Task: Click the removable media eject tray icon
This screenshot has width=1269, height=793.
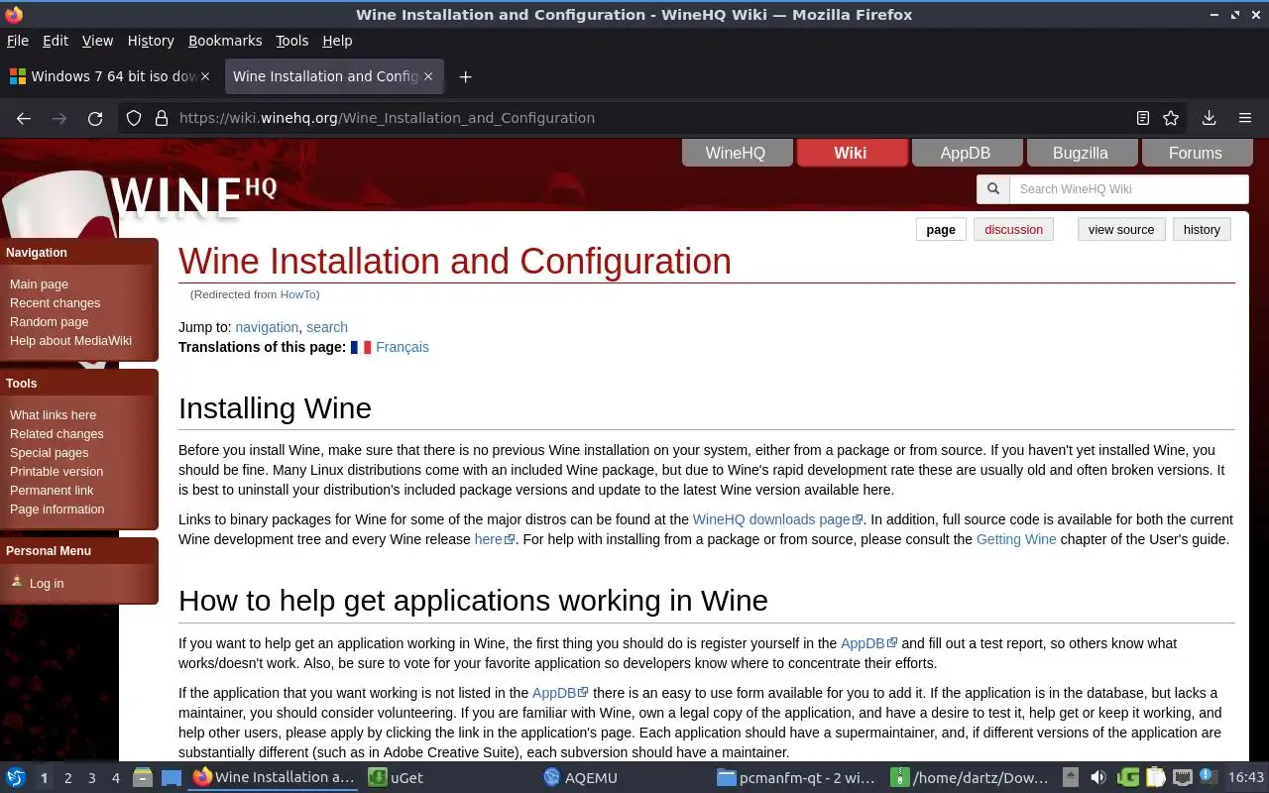Action: [1071, 777]
